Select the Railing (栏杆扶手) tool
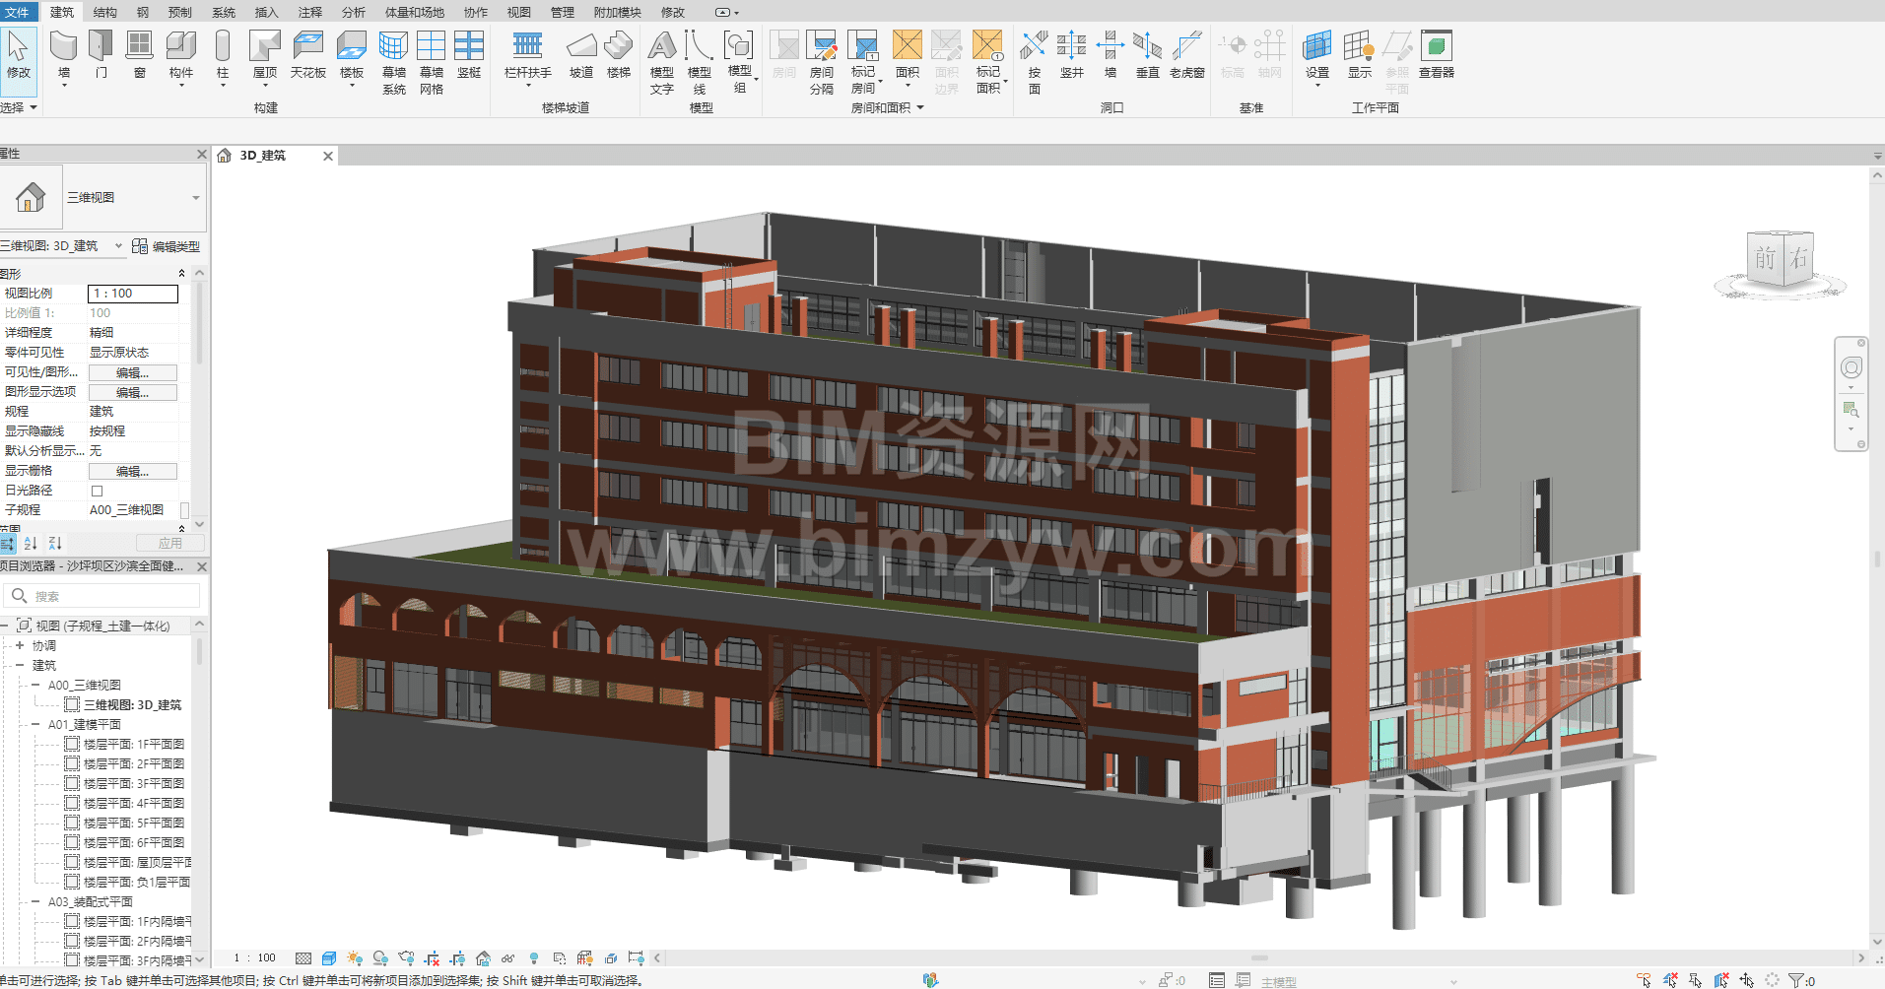Image resolution: width=1885 pixels, height=989 pixels. point(528,56)
